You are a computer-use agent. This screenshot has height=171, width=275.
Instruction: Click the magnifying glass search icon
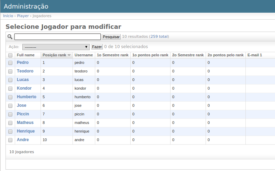[x=10, y=37]
